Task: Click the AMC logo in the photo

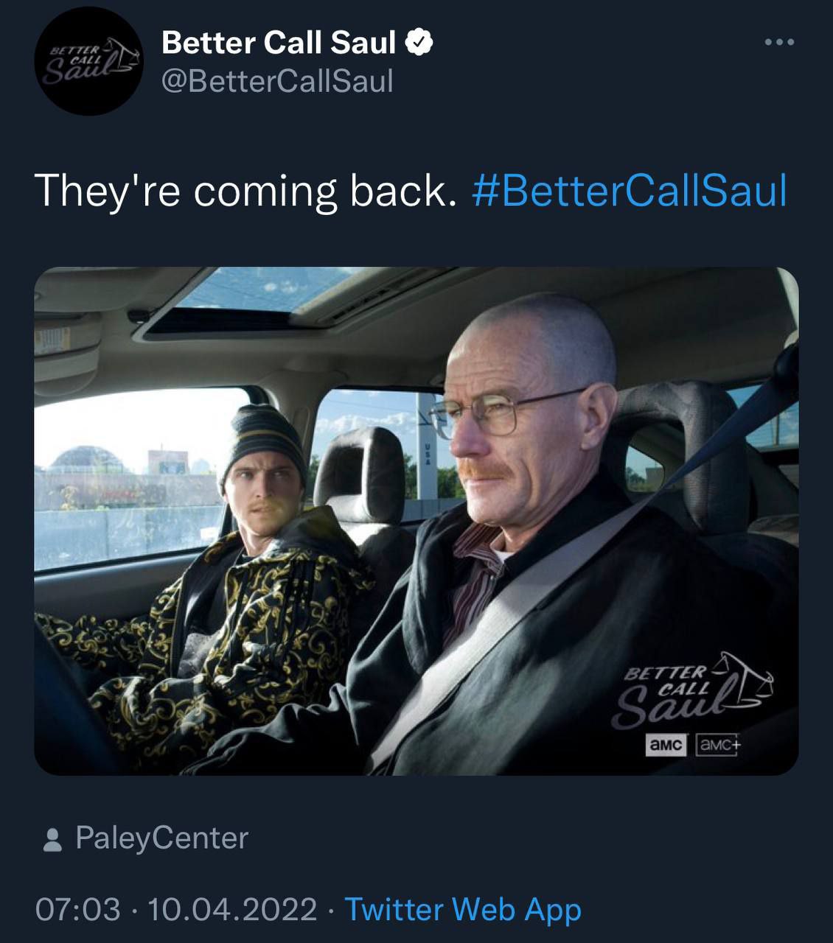Action: (x=666, y=745)
